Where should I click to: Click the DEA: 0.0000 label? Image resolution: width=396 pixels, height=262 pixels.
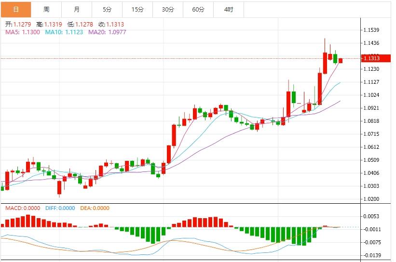pos(95,208)
